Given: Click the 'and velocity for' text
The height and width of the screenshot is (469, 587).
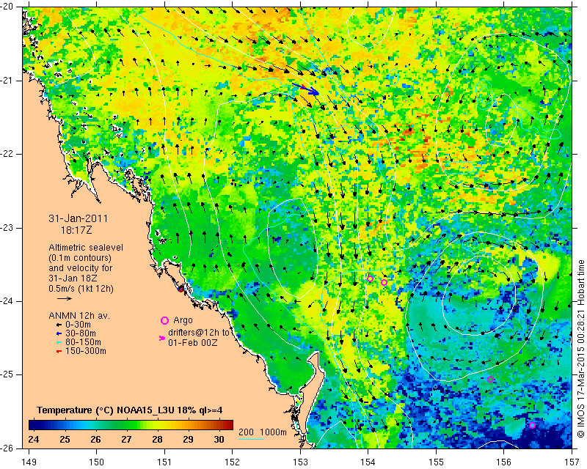Looking at the screenshot, I should click(x=79, y=268).
